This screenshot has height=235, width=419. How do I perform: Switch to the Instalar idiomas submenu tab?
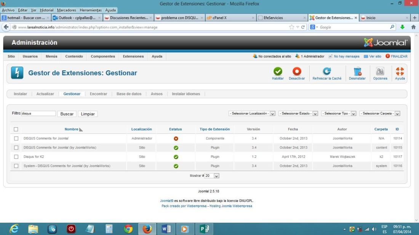click(186, 94)
